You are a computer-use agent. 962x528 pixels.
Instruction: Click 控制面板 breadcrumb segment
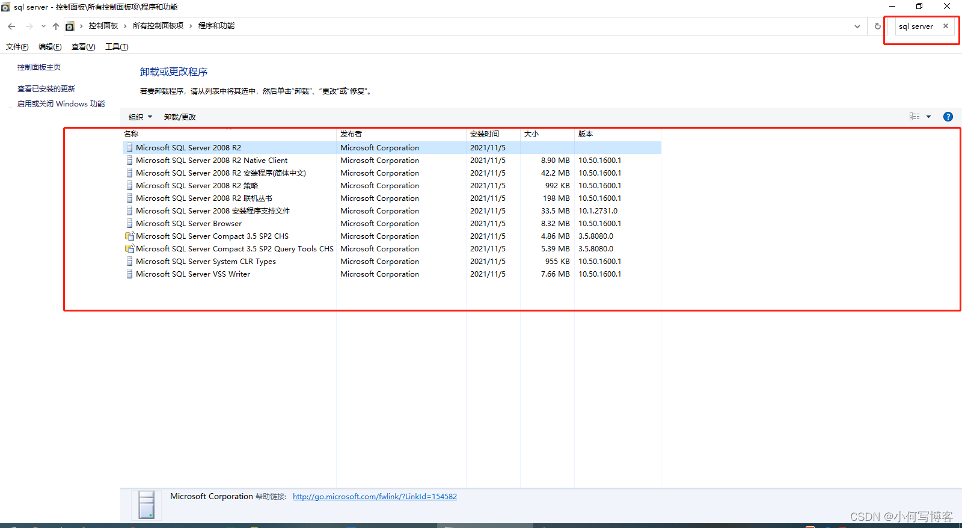[x=103, y=26]
